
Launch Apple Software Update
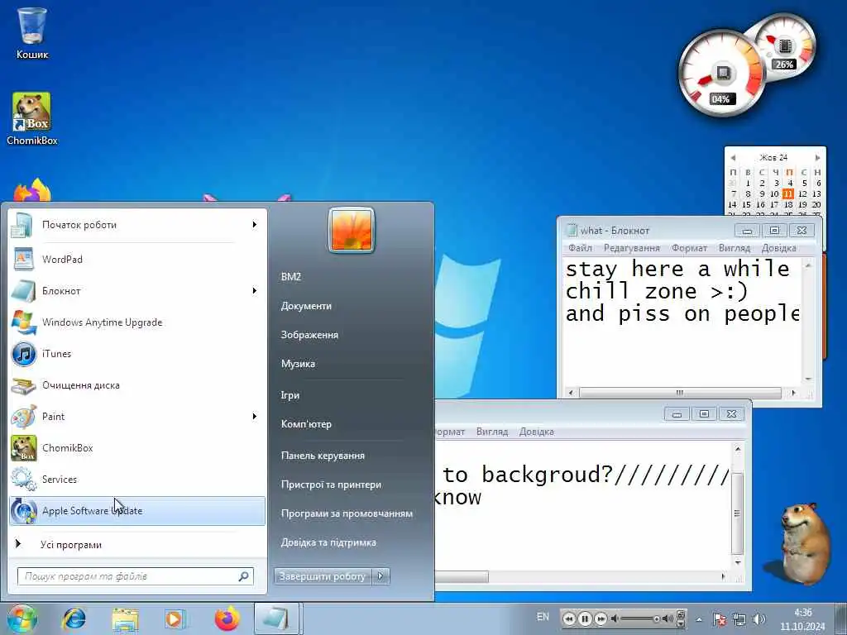[x=137, y=511]
